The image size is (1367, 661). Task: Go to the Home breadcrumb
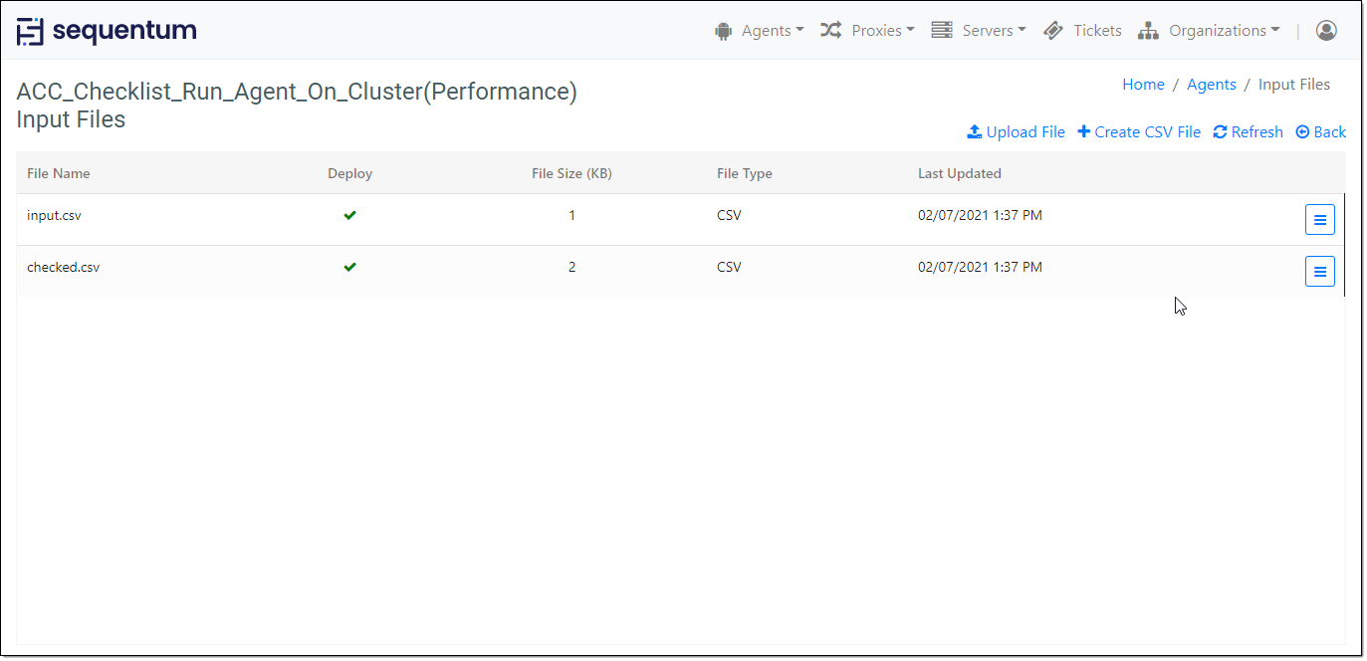(x=1143, y=85)
